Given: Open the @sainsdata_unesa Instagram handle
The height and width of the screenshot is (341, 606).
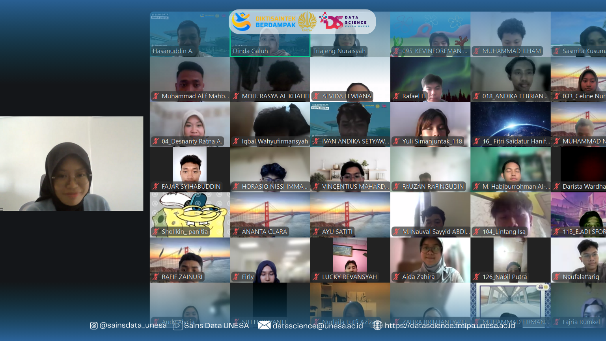Looking at the screenshot, I should (133, 325).
